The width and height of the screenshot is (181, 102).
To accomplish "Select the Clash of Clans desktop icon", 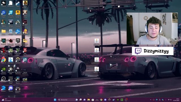I will click(x=25, y=32).
